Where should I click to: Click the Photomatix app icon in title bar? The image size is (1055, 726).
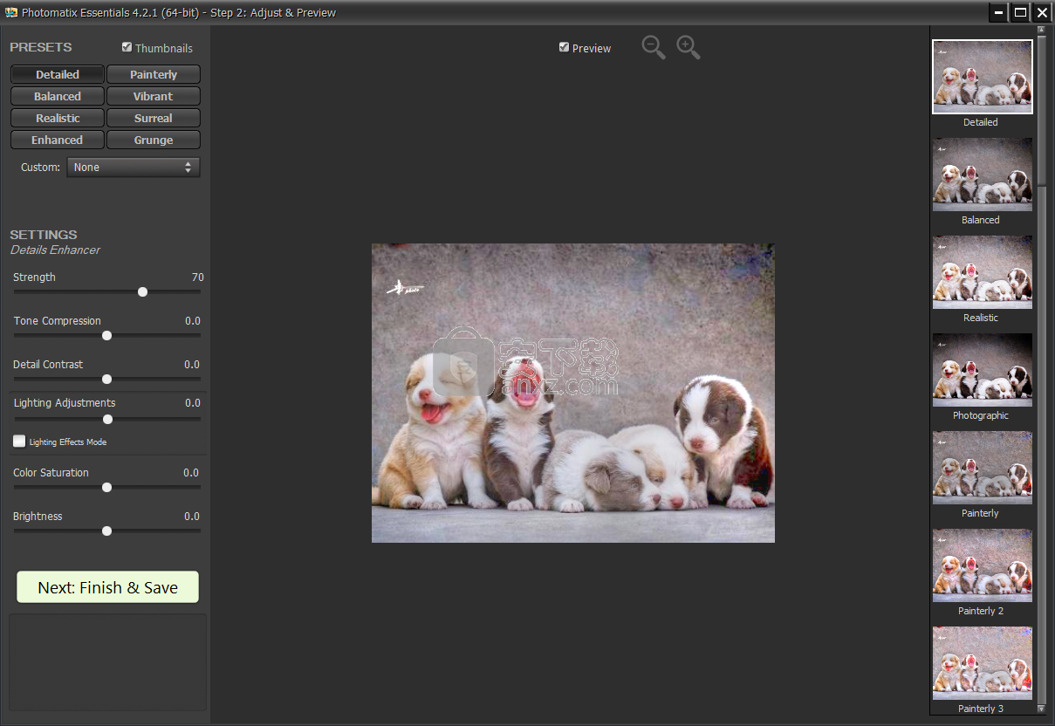11,12
